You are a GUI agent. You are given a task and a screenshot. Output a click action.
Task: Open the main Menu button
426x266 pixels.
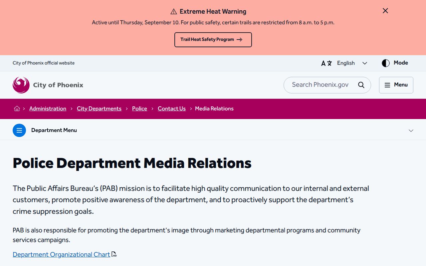coord(396,85)
